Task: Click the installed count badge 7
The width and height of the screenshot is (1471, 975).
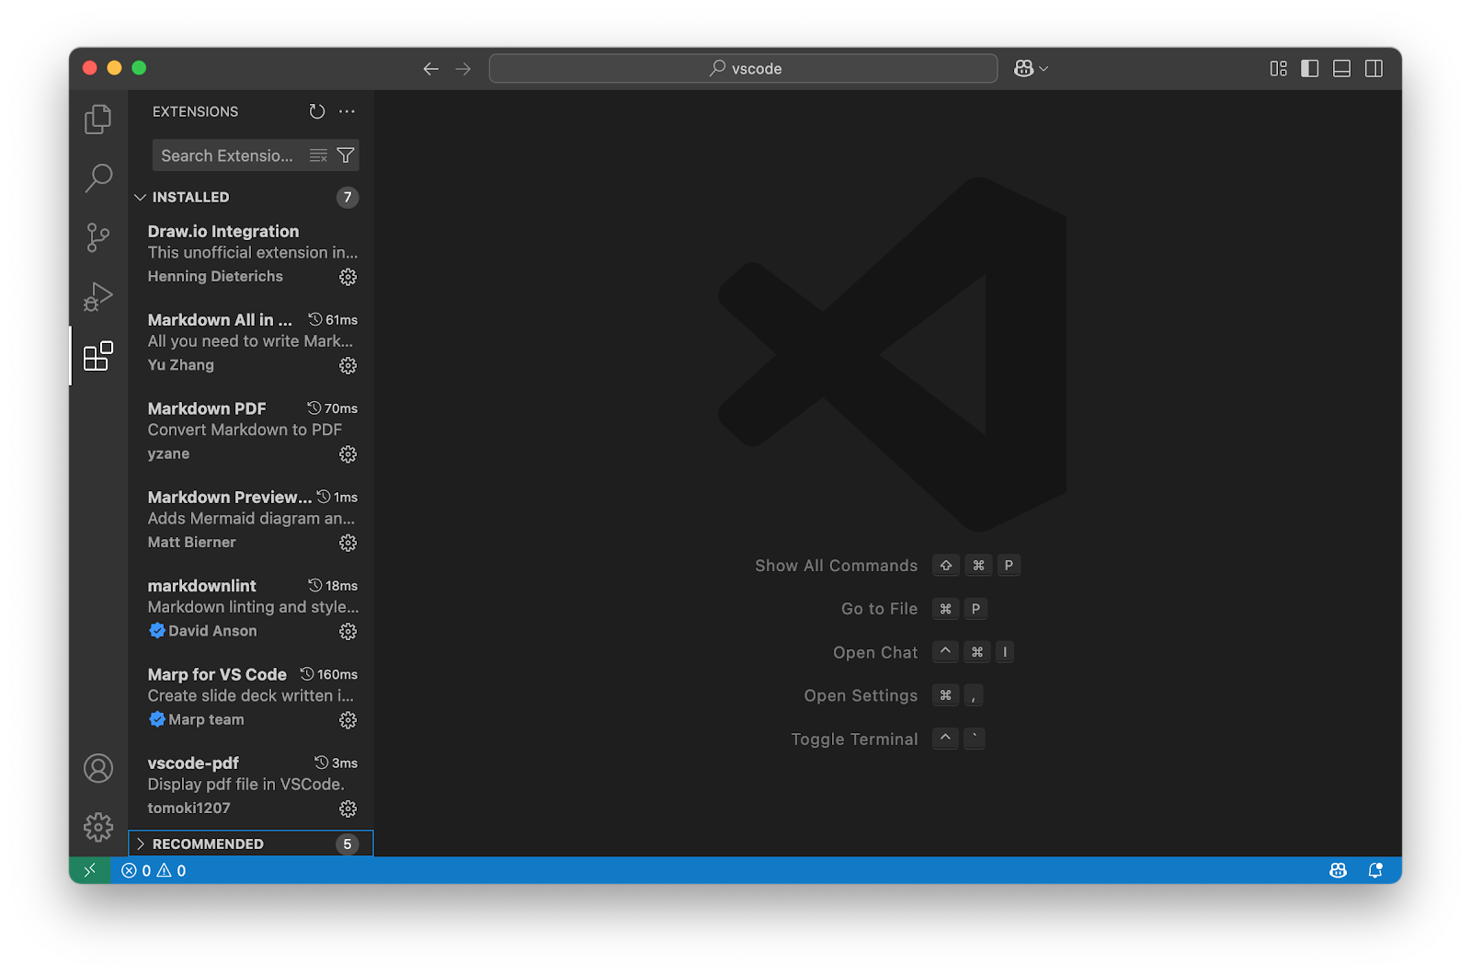Action: (348, 197)
